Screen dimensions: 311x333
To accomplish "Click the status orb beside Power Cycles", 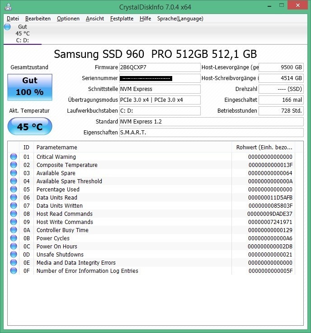I will click(x=14, y=238).
